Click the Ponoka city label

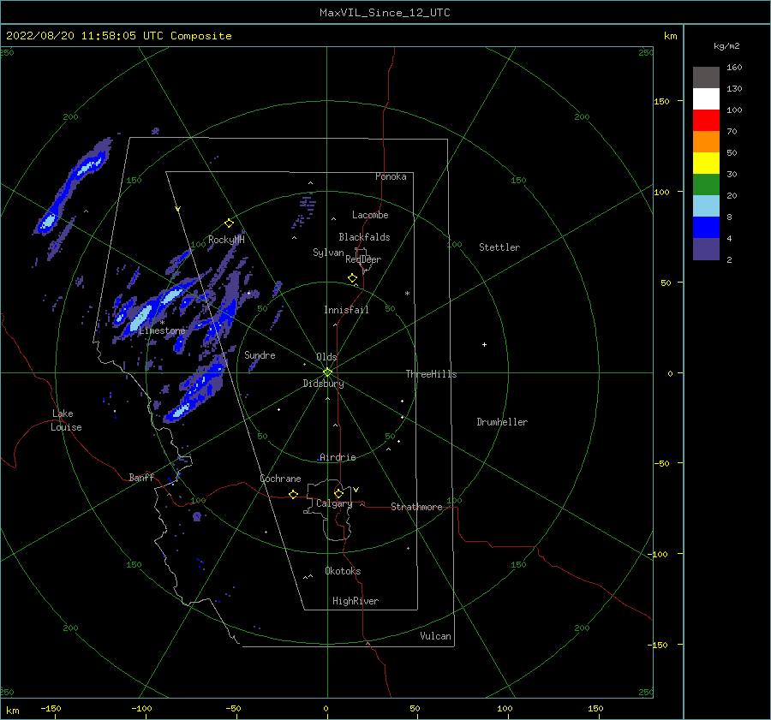pos(391,176)
